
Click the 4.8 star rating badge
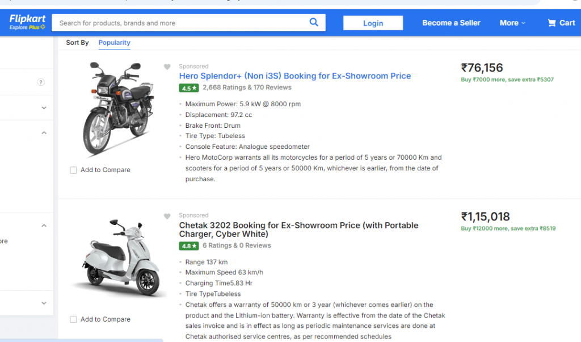click(188, 246)
